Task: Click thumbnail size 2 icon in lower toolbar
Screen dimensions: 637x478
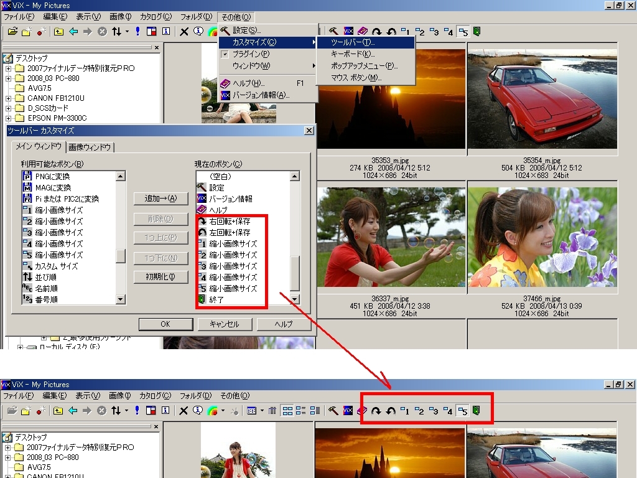Action: point(420,411)
